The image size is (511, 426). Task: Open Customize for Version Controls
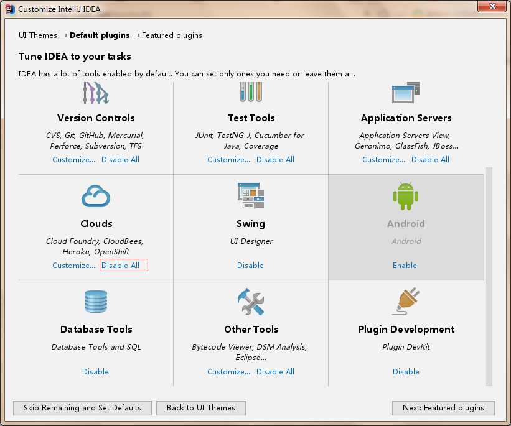[74, 160]
